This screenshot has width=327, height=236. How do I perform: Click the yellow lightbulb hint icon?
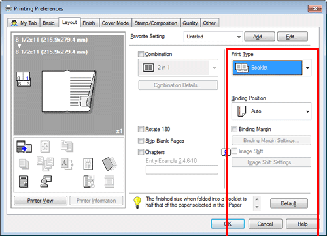[137, 202]
